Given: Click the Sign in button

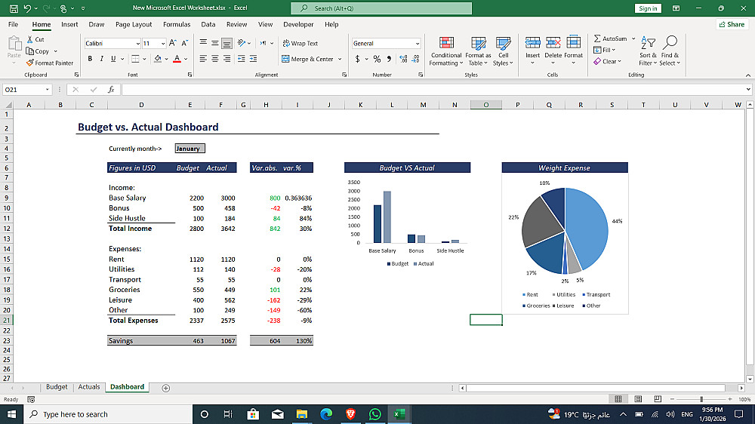Looking at the screenshot, I should pyautogui.click(x=648, y=8).
